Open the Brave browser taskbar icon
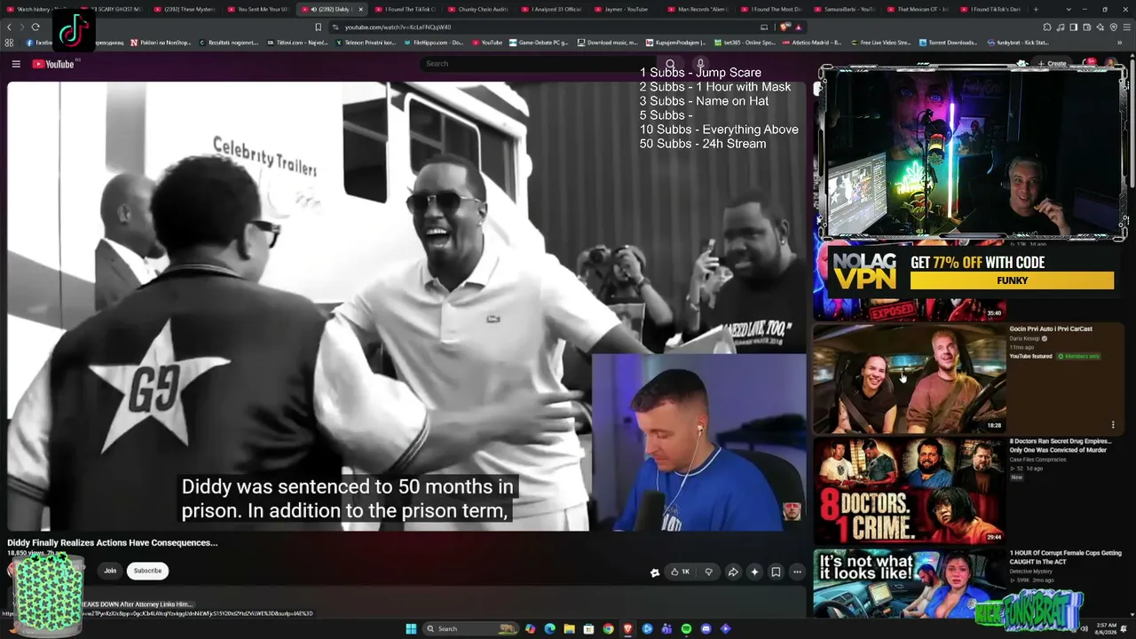 click(x=627, y=629)
